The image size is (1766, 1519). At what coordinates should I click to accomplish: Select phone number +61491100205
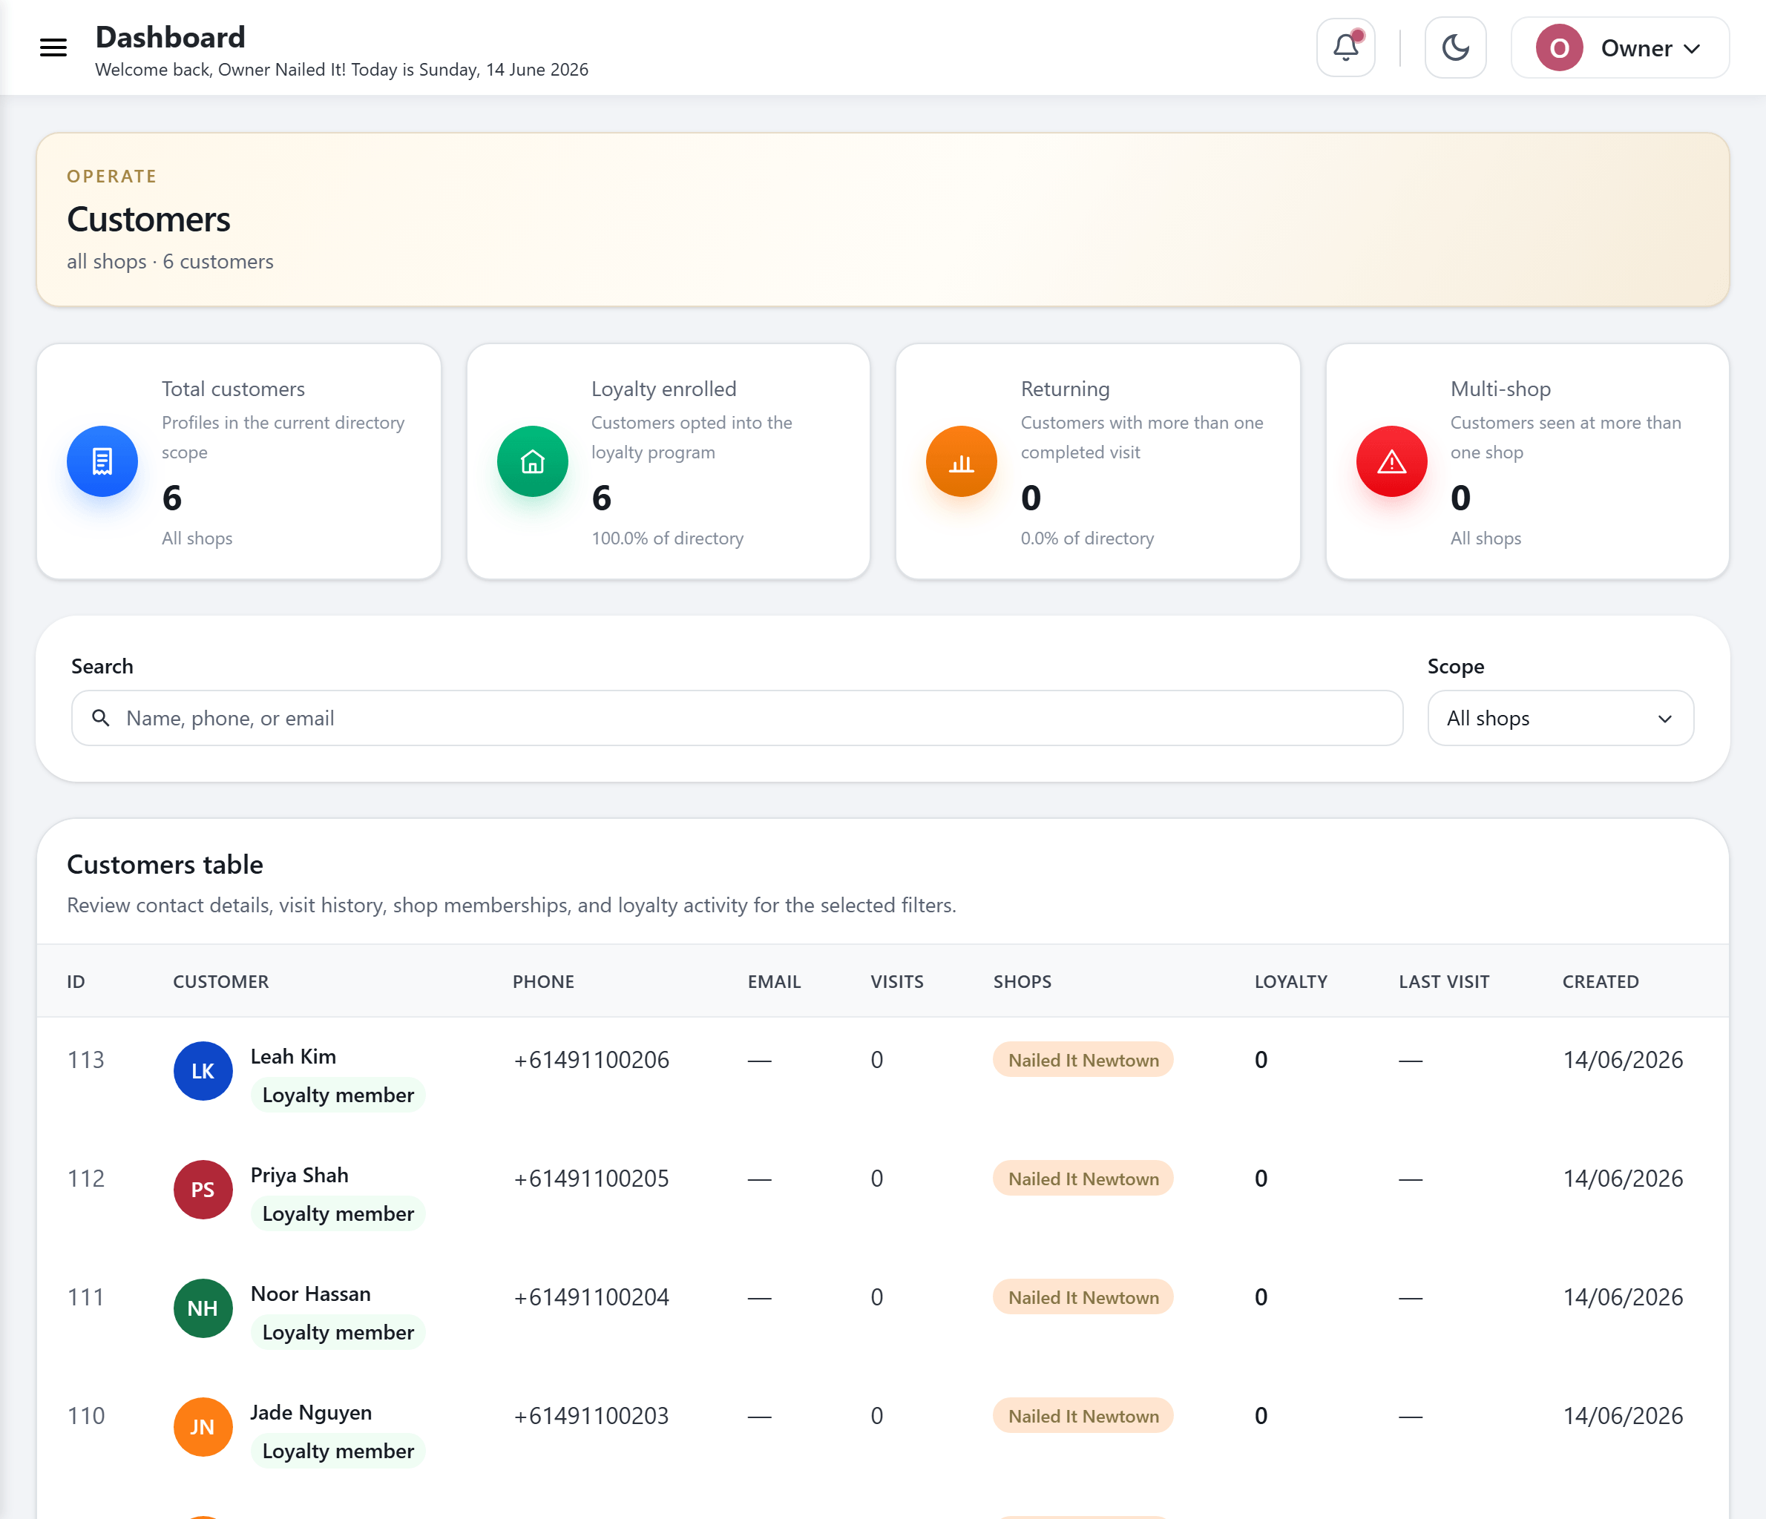point(591,1179)
